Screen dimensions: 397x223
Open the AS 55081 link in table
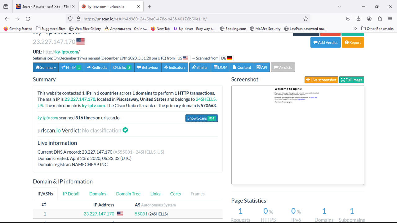141,214
